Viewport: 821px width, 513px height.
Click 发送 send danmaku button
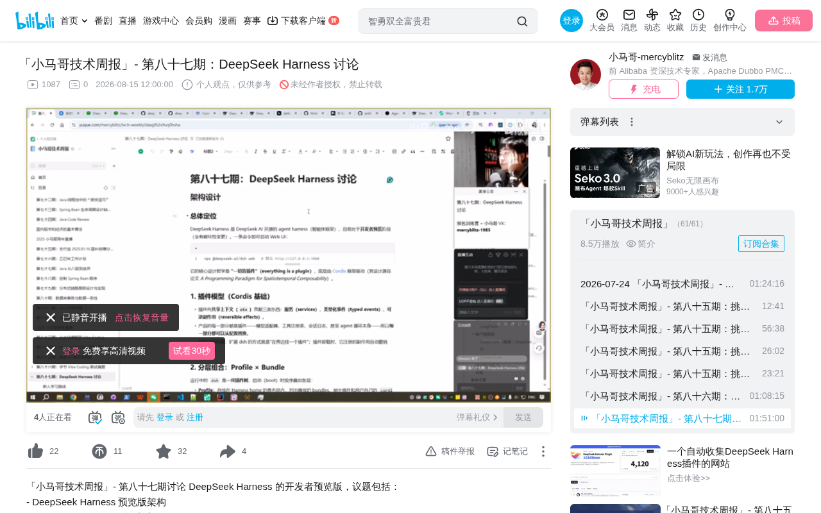[523, 417]
